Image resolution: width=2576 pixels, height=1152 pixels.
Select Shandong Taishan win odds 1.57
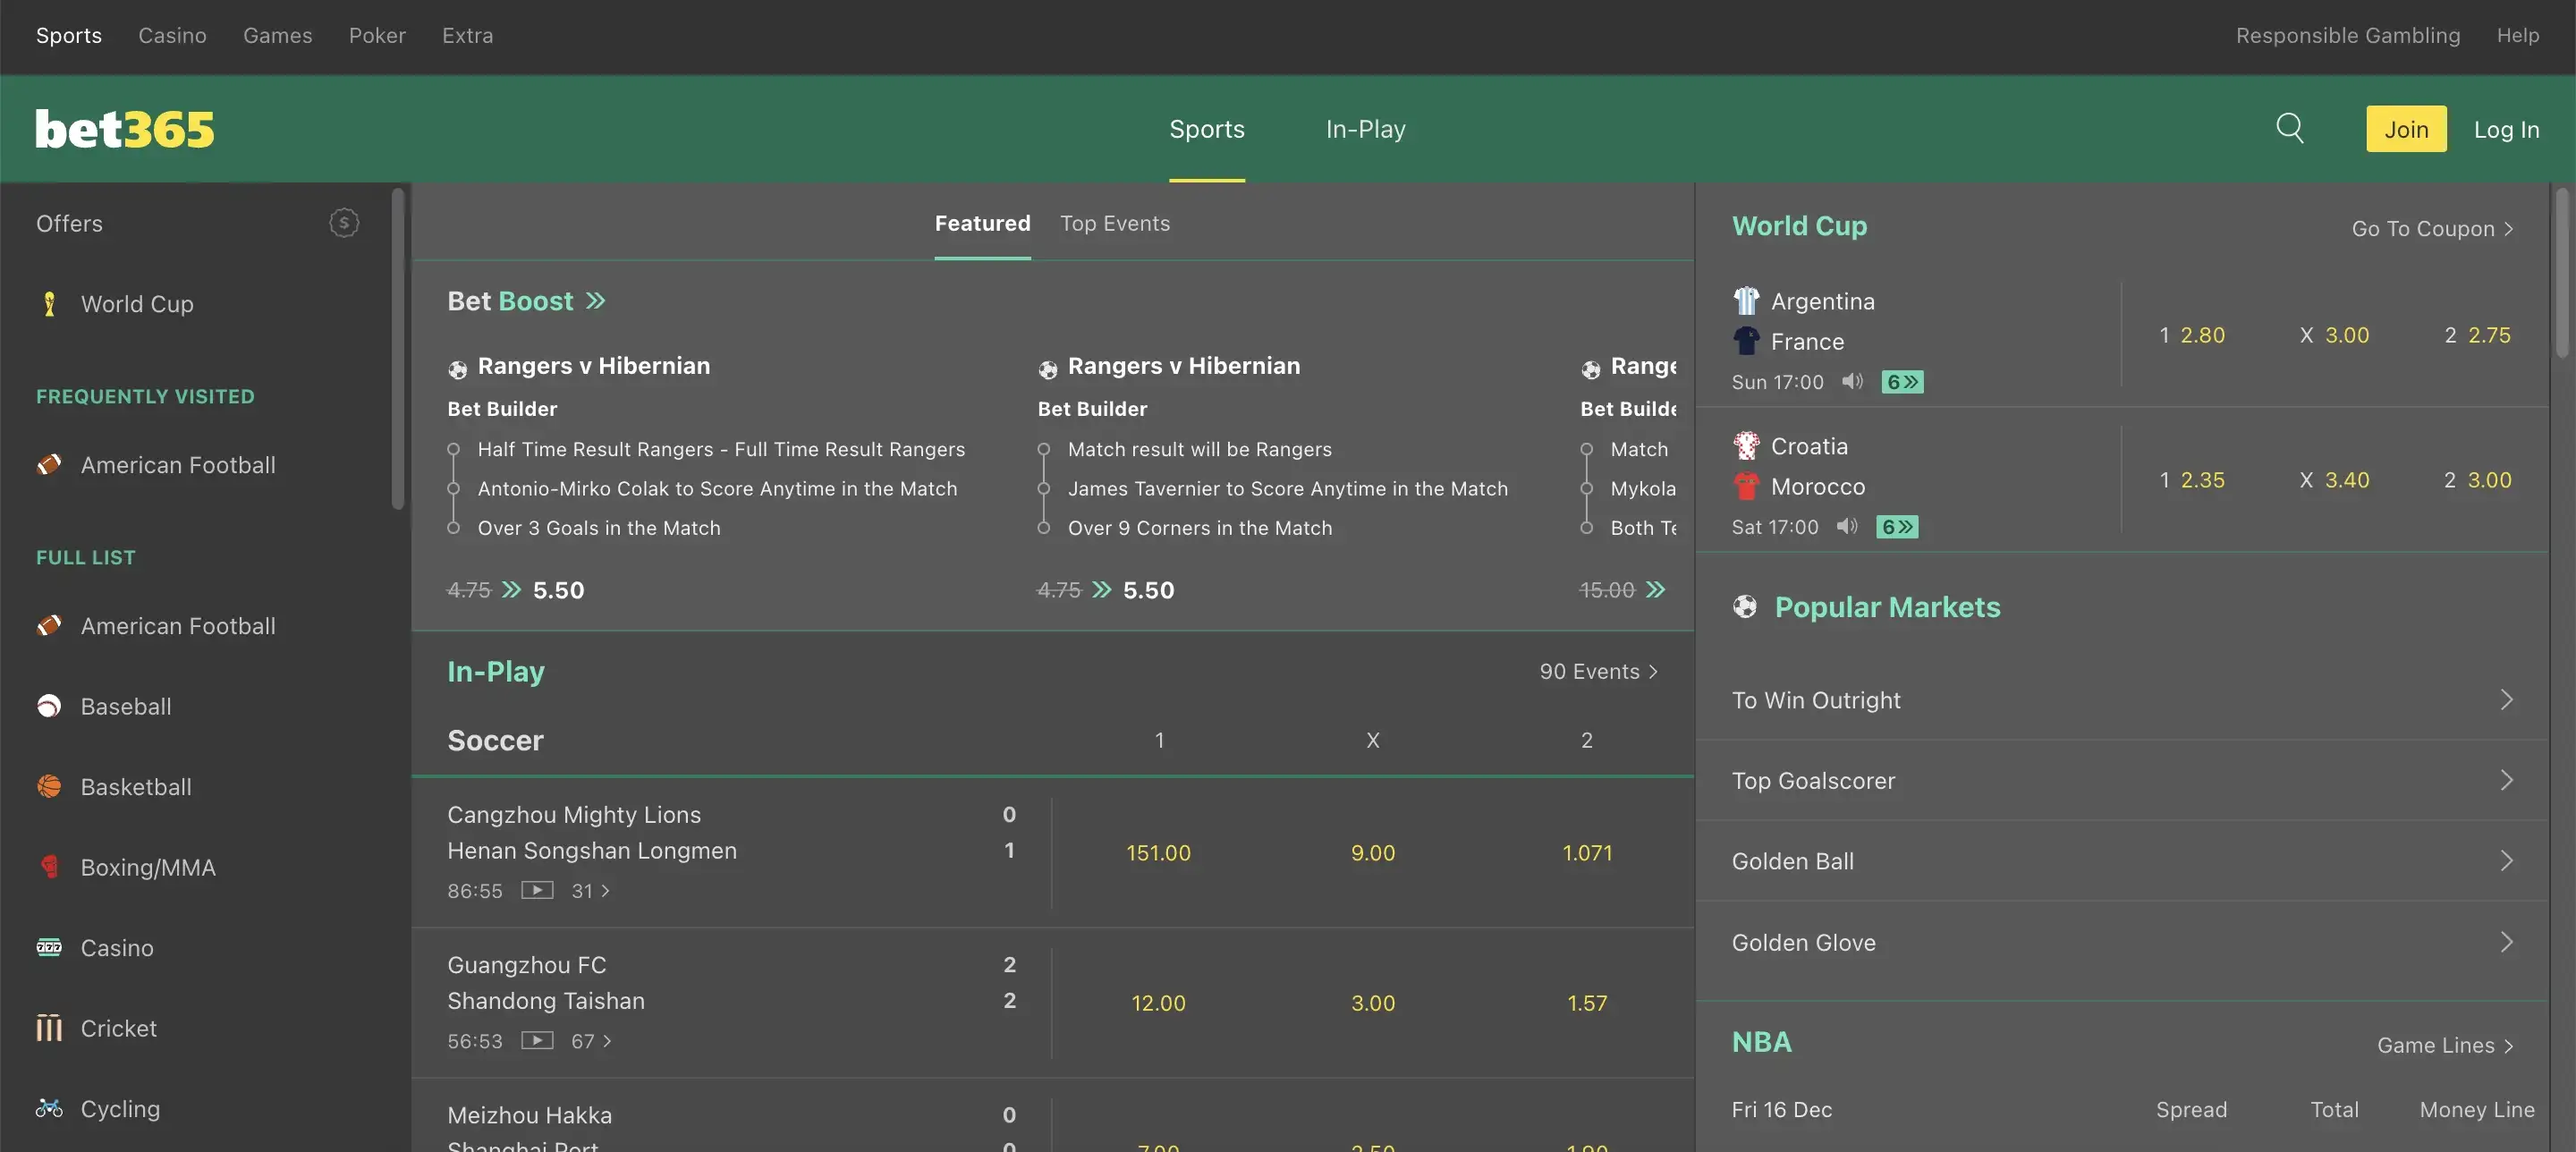pos(1587,1003)
